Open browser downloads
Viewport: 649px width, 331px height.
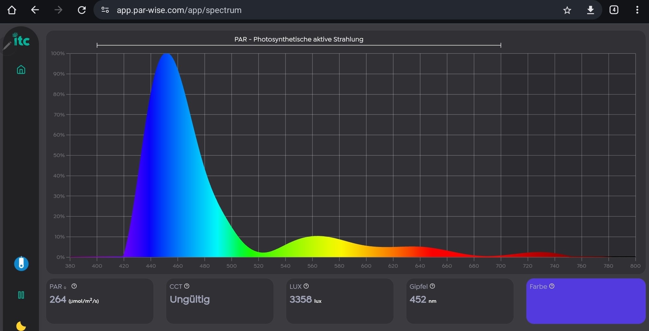[590, 10]
